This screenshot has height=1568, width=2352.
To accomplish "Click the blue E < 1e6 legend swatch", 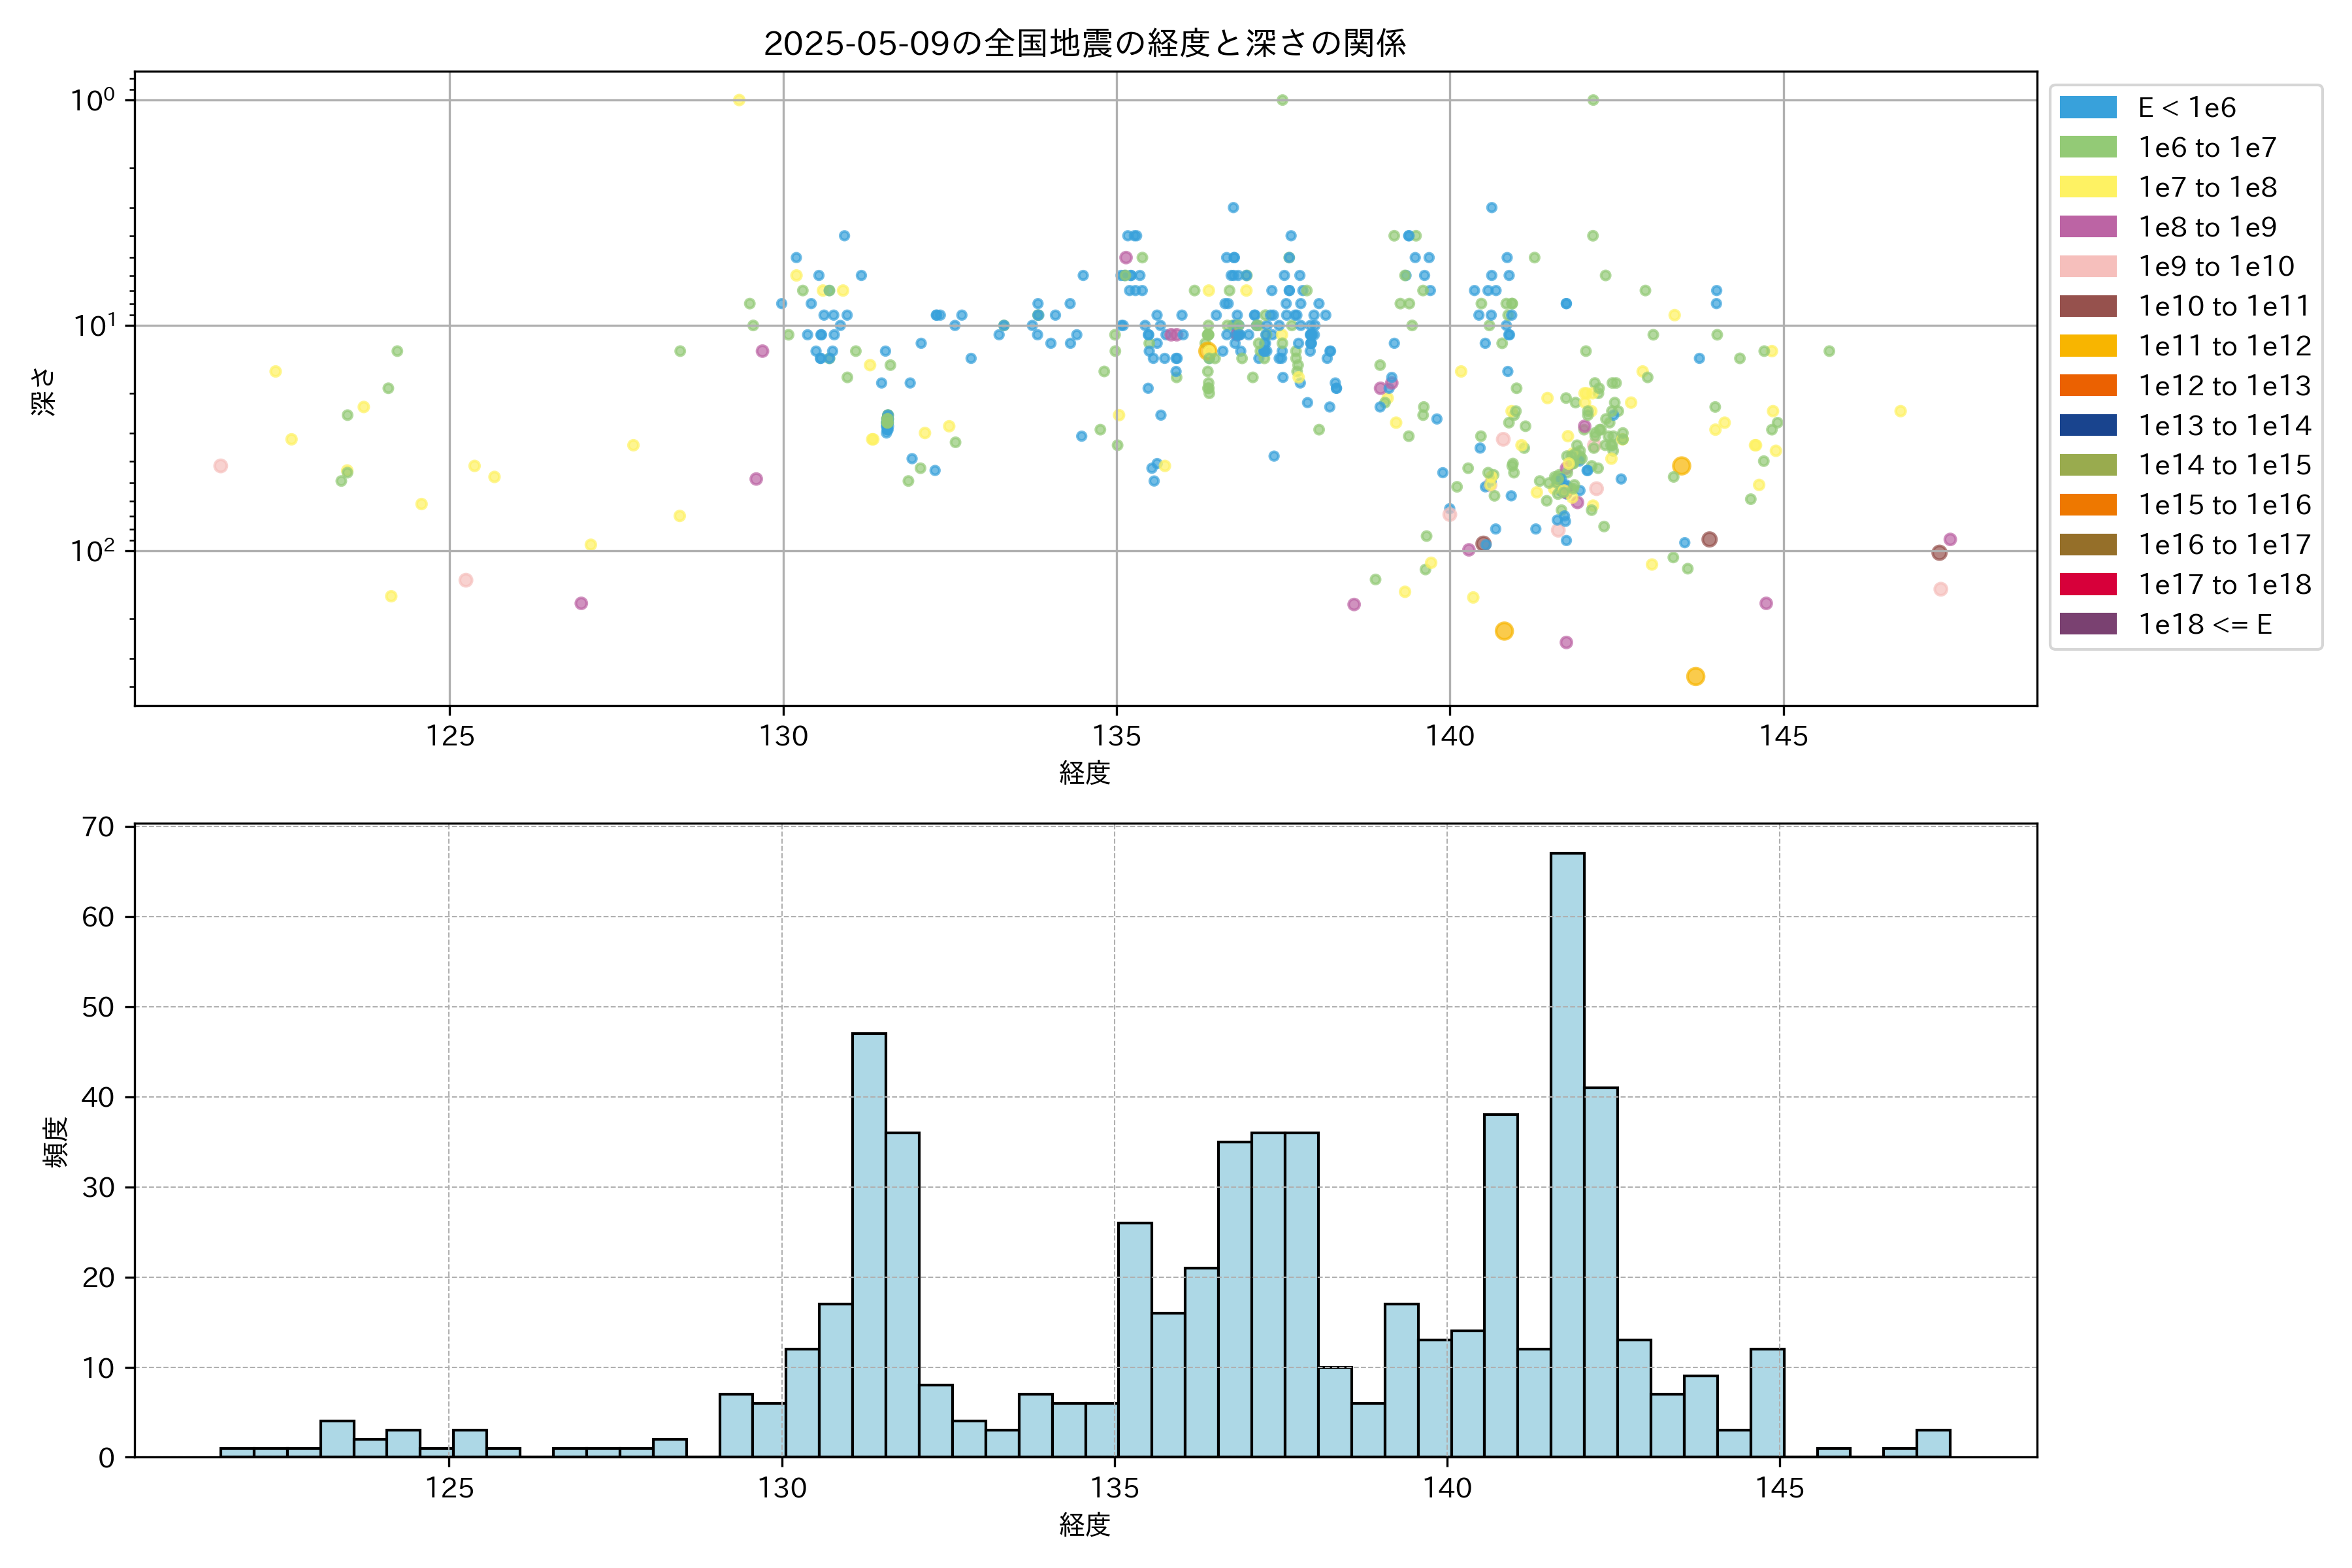I will coord(2088,108).
